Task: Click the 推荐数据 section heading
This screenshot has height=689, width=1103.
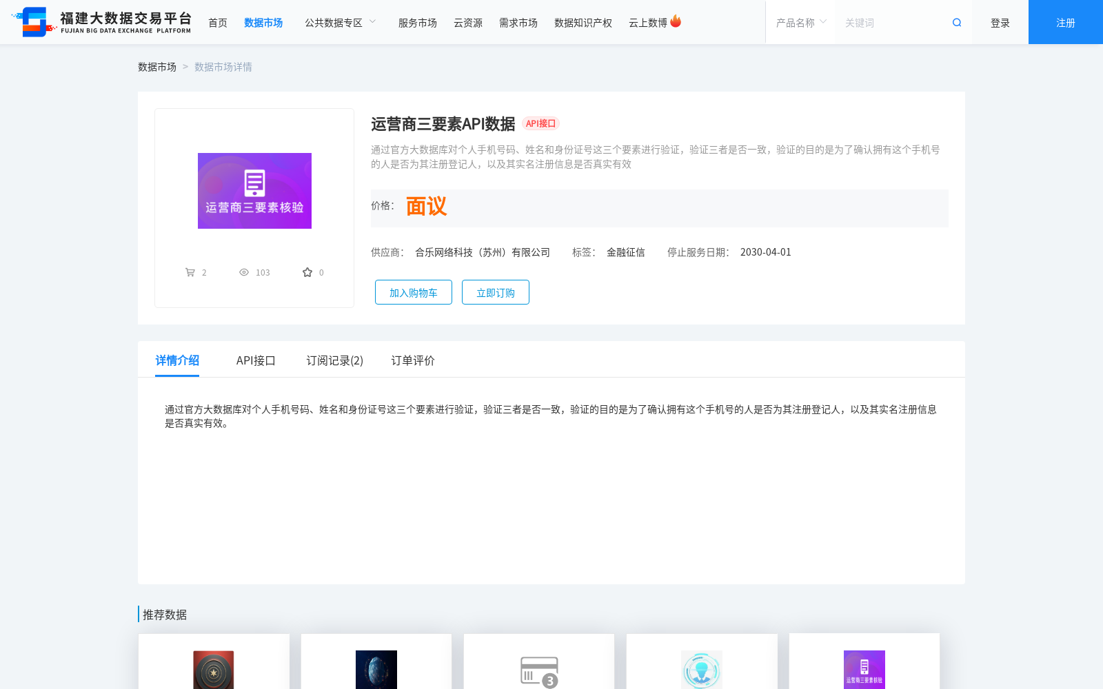Action: pos(165,615)
